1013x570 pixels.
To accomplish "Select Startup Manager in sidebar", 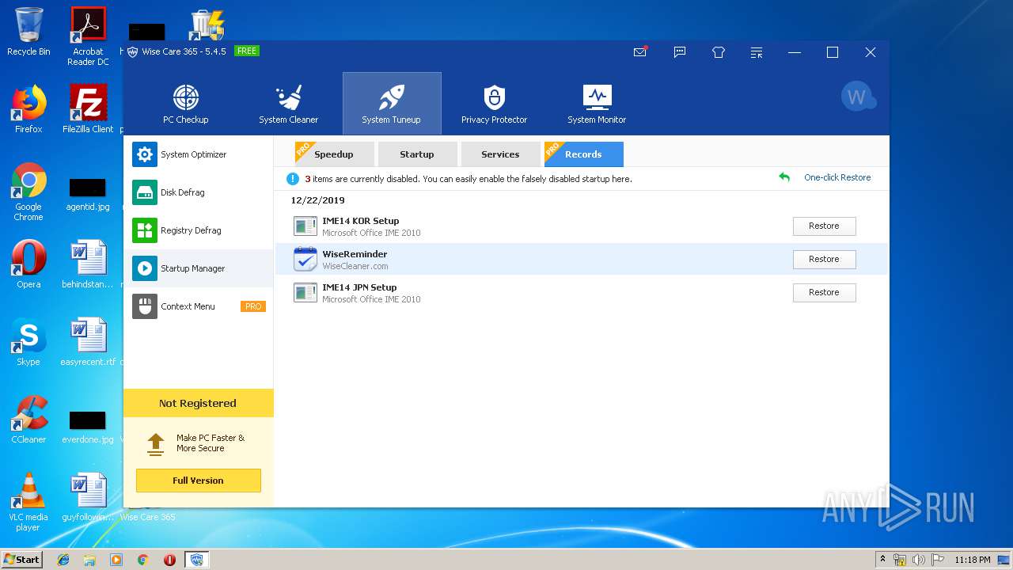I will (x=199, y=268).
